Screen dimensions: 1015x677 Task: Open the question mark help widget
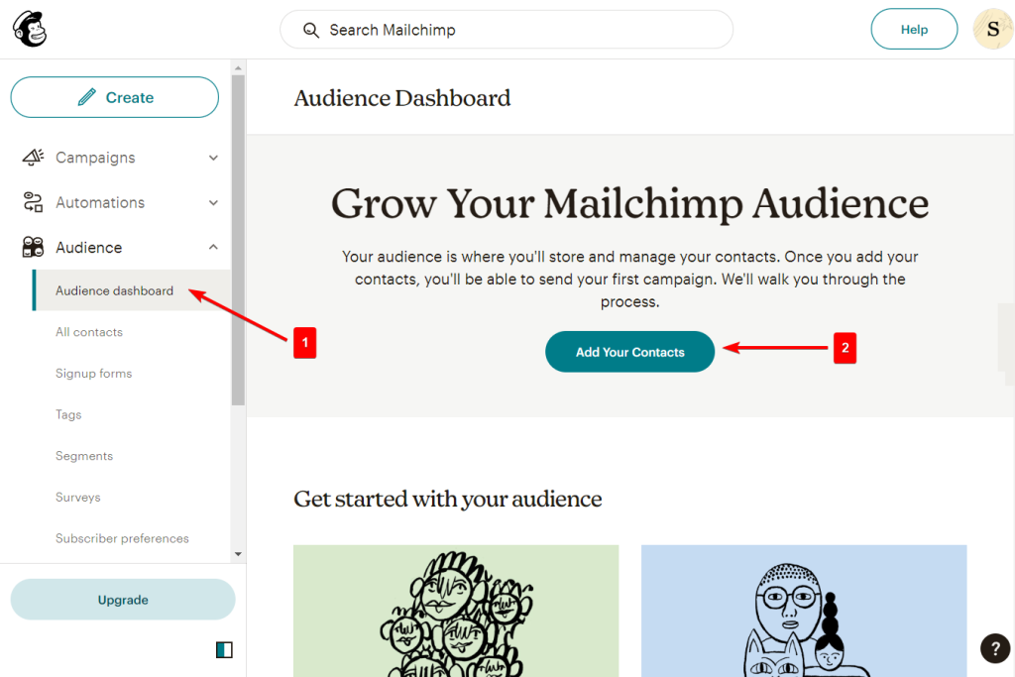(995, 648)
